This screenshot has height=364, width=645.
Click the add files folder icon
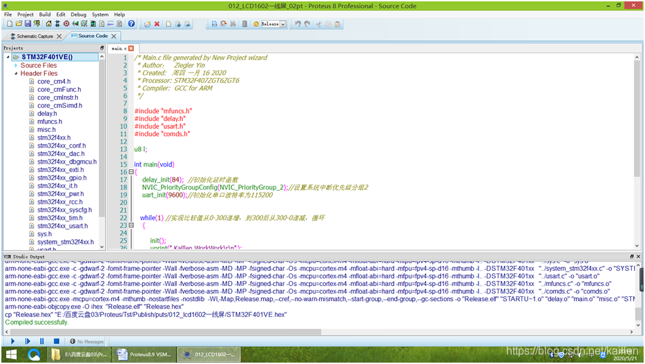pos(147,24)
